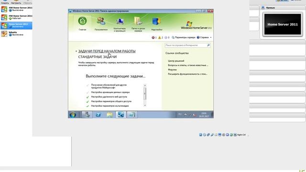306x172 pixels.
Task: Click task list scrollbar up arrow
Action: pyautogui.click(x=145, y=86)
